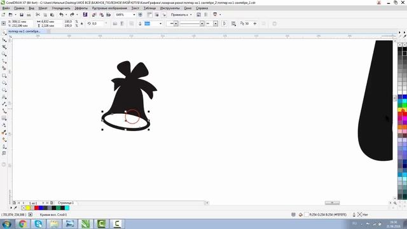Open the Растровые изображения menu
The width and height of the screenshot is (407, 229).
click(x=109, y=8)
